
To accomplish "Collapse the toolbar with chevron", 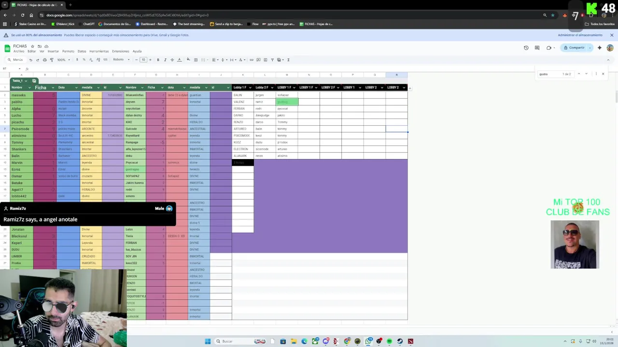I will 608,60.
